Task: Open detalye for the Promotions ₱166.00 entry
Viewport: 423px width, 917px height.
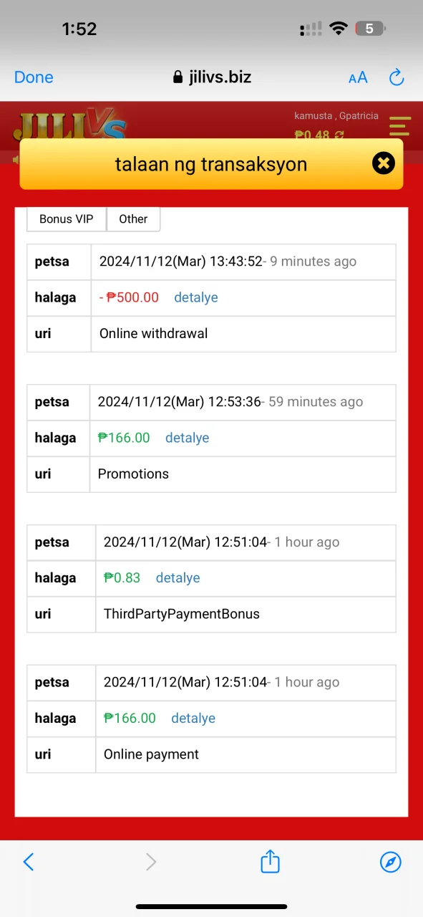Action: point(188,438)
